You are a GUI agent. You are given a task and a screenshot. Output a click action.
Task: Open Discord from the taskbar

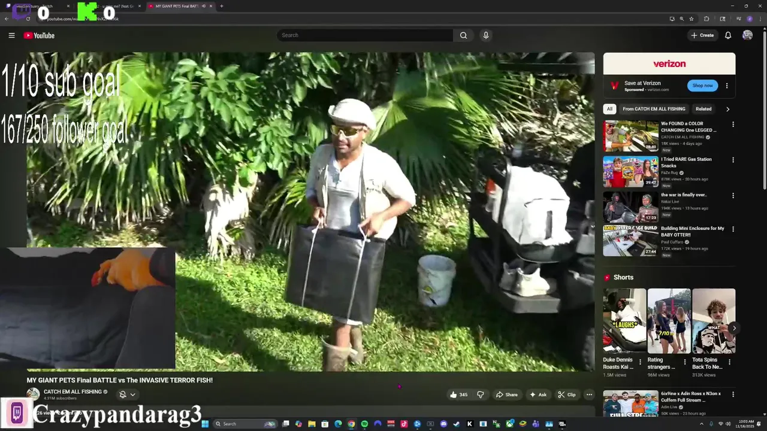pos(443,424)
